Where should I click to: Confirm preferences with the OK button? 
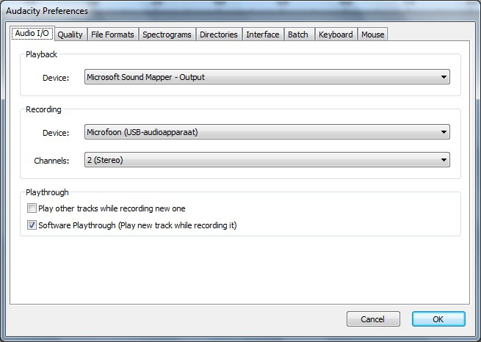(x=438, y=319)
